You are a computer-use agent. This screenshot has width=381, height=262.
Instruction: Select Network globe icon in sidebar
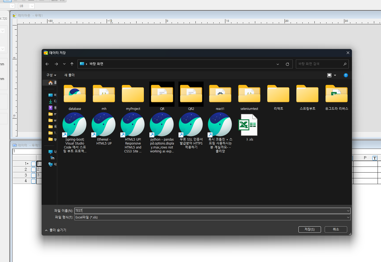pos(51,164)
